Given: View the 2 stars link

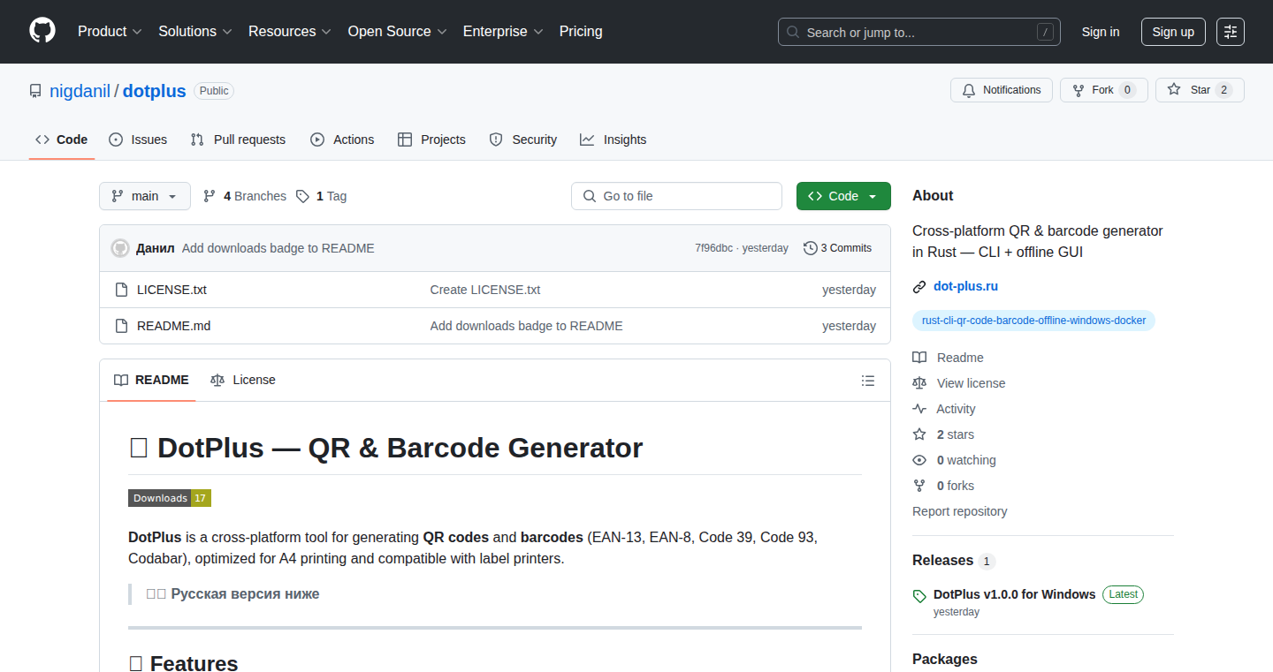Looking at the screenshot, I should coord(943,434).
